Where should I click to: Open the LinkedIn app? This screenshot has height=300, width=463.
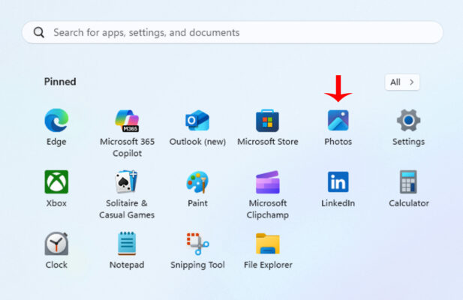(x=338, y=182)
